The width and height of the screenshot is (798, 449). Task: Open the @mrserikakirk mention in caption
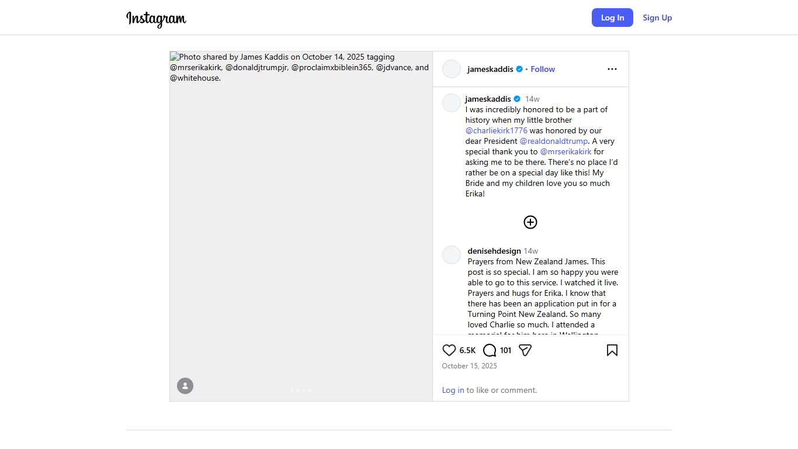point(565,151)
